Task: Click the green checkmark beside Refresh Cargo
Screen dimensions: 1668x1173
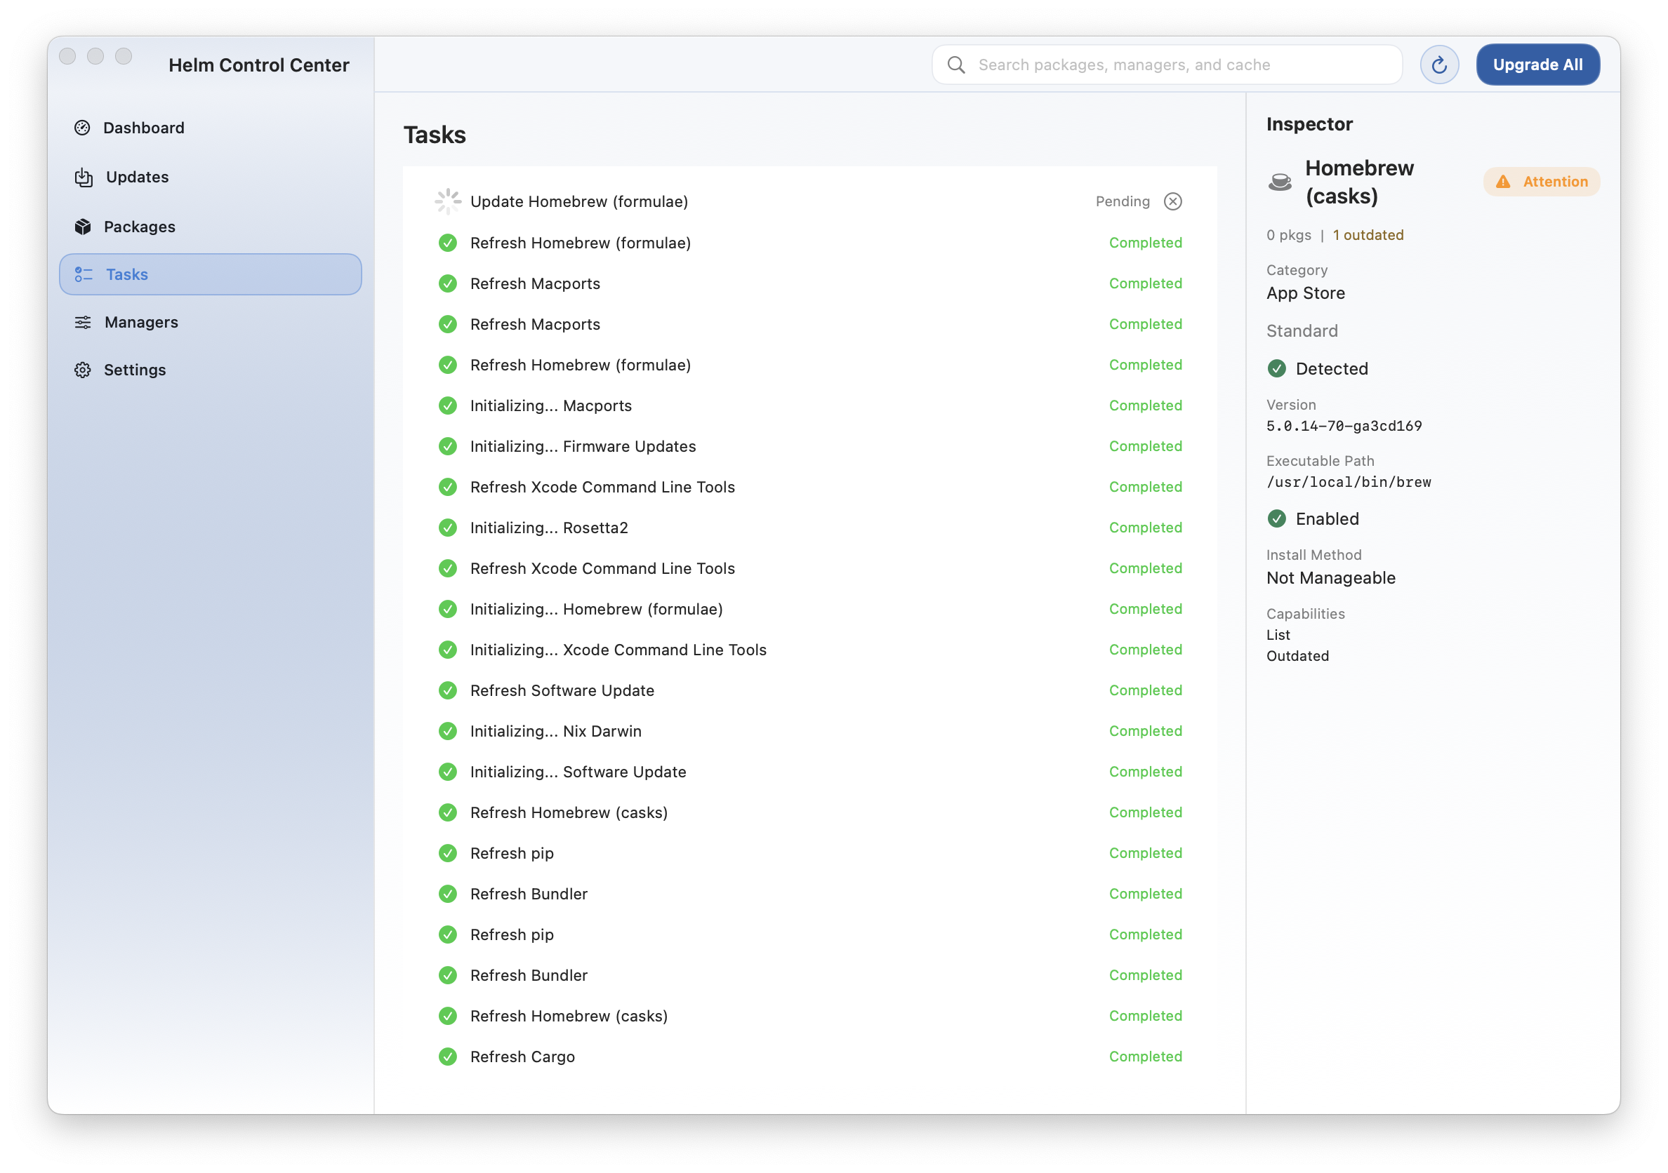Action: 447,1057
